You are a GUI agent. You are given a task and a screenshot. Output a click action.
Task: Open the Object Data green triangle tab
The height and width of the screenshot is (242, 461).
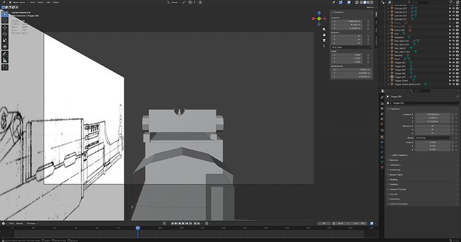382,162
